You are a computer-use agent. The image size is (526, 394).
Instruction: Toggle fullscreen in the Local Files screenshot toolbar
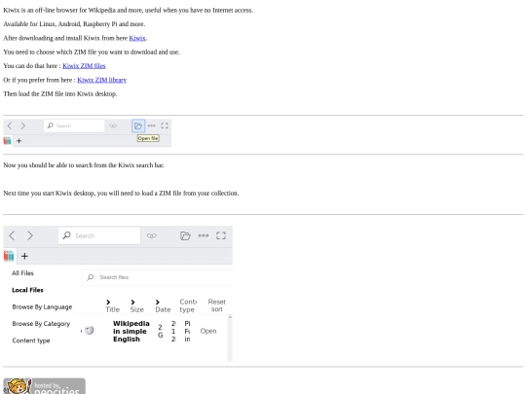221,235
